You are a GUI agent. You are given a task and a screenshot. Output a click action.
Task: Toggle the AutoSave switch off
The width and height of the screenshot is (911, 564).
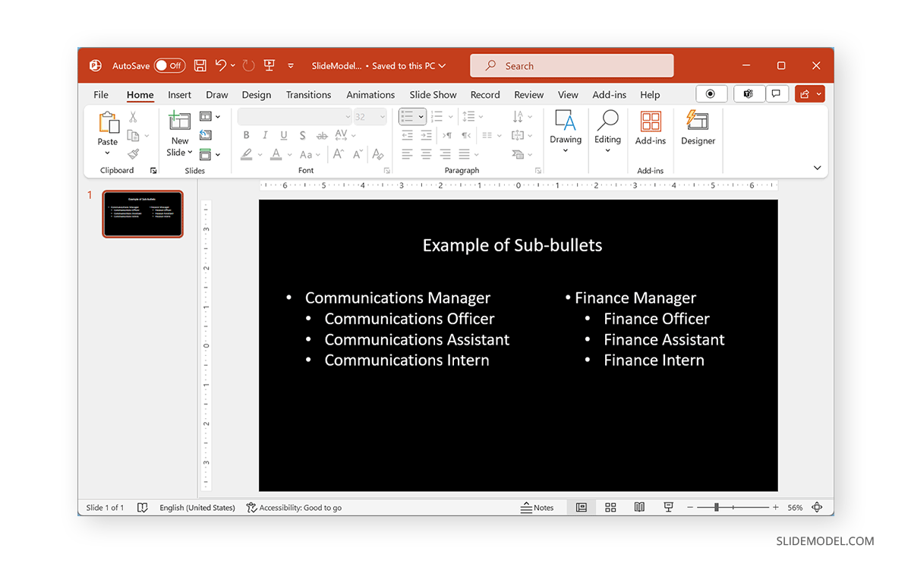coord(170,65)
